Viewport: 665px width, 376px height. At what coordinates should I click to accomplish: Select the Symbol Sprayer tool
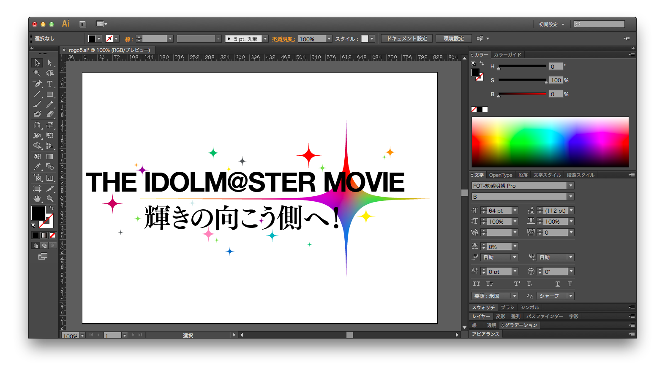[37, 178]
